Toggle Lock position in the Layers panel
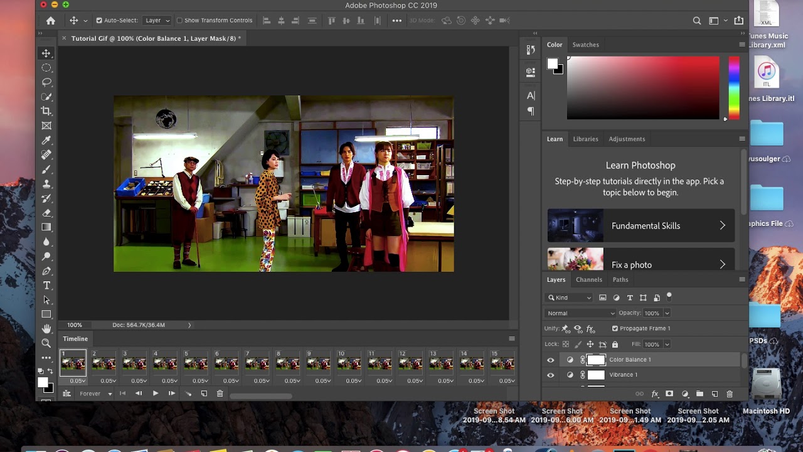 [590, 344]
